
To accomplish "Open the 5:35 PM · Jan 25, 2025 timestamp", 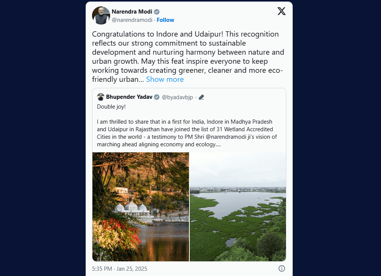I will click(120, 269).
